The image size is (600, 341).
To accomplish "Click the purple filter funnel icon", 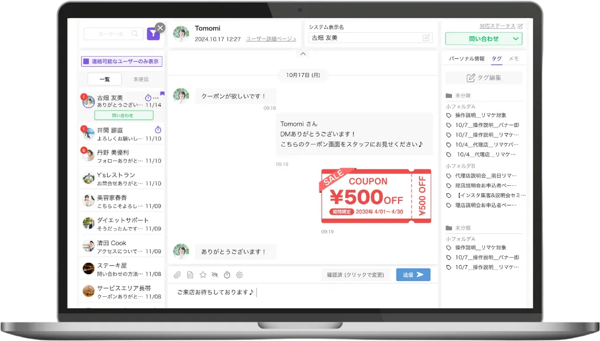I will [x=153, y=34].
